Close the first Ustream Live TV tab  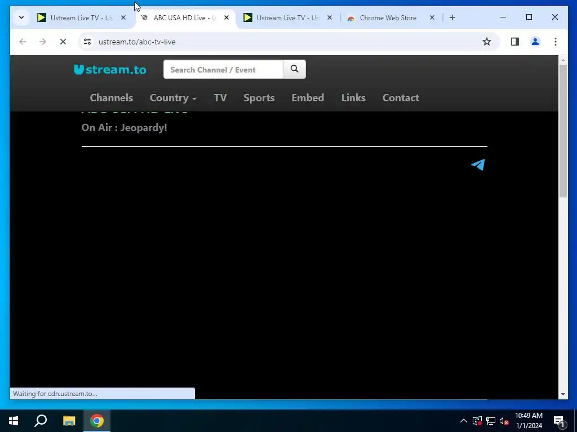point(123,17)
